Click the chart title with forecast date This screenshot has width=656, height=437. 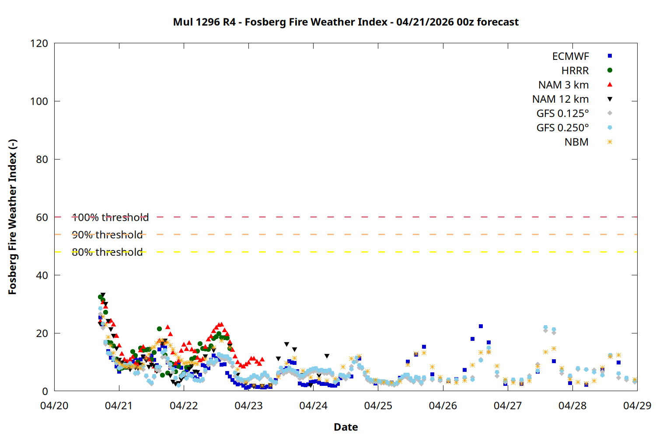[345, 22]
